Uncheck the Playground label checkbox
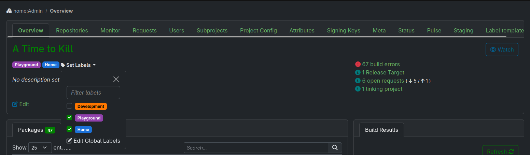This screenshot has width=530, height=155. coord(69,118)
